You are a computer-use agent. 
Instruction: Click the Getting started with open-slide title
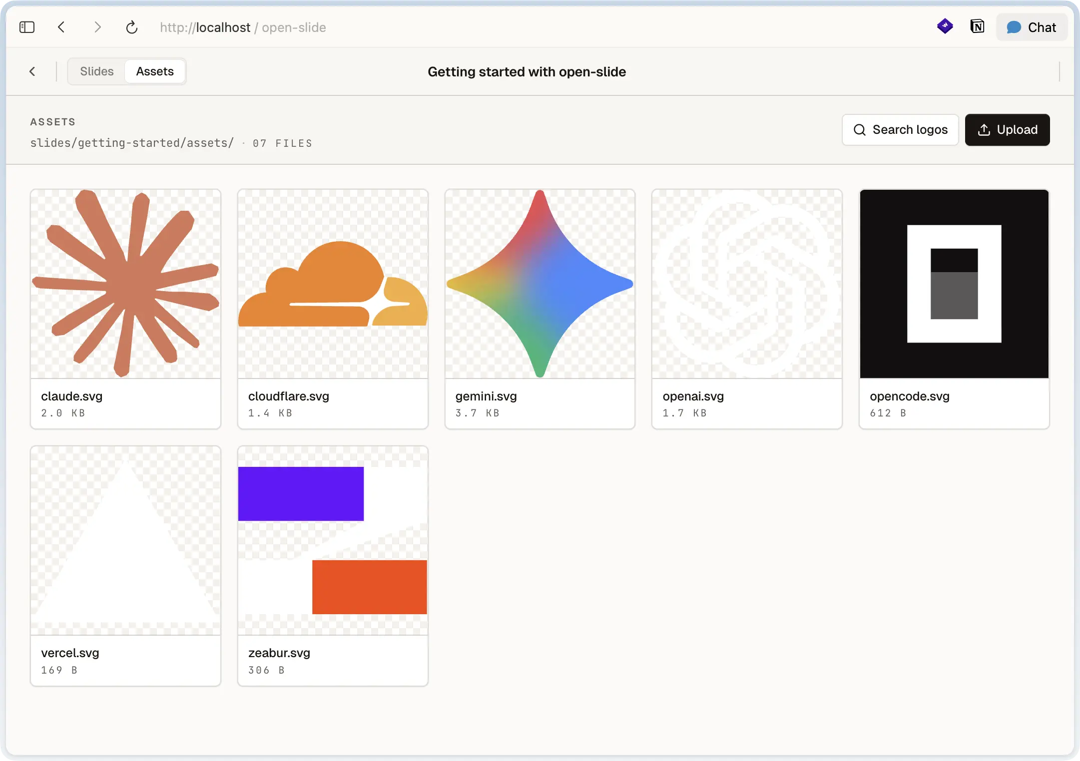tap(527, 72)
